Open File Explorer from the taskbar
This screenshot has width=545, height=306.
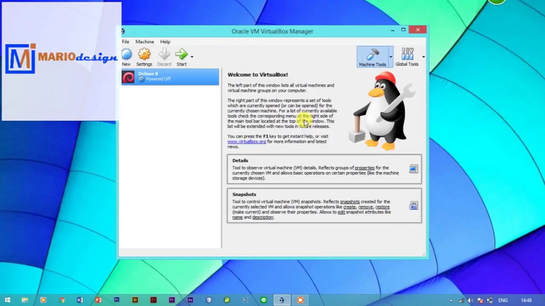click(x=25, y=300)
